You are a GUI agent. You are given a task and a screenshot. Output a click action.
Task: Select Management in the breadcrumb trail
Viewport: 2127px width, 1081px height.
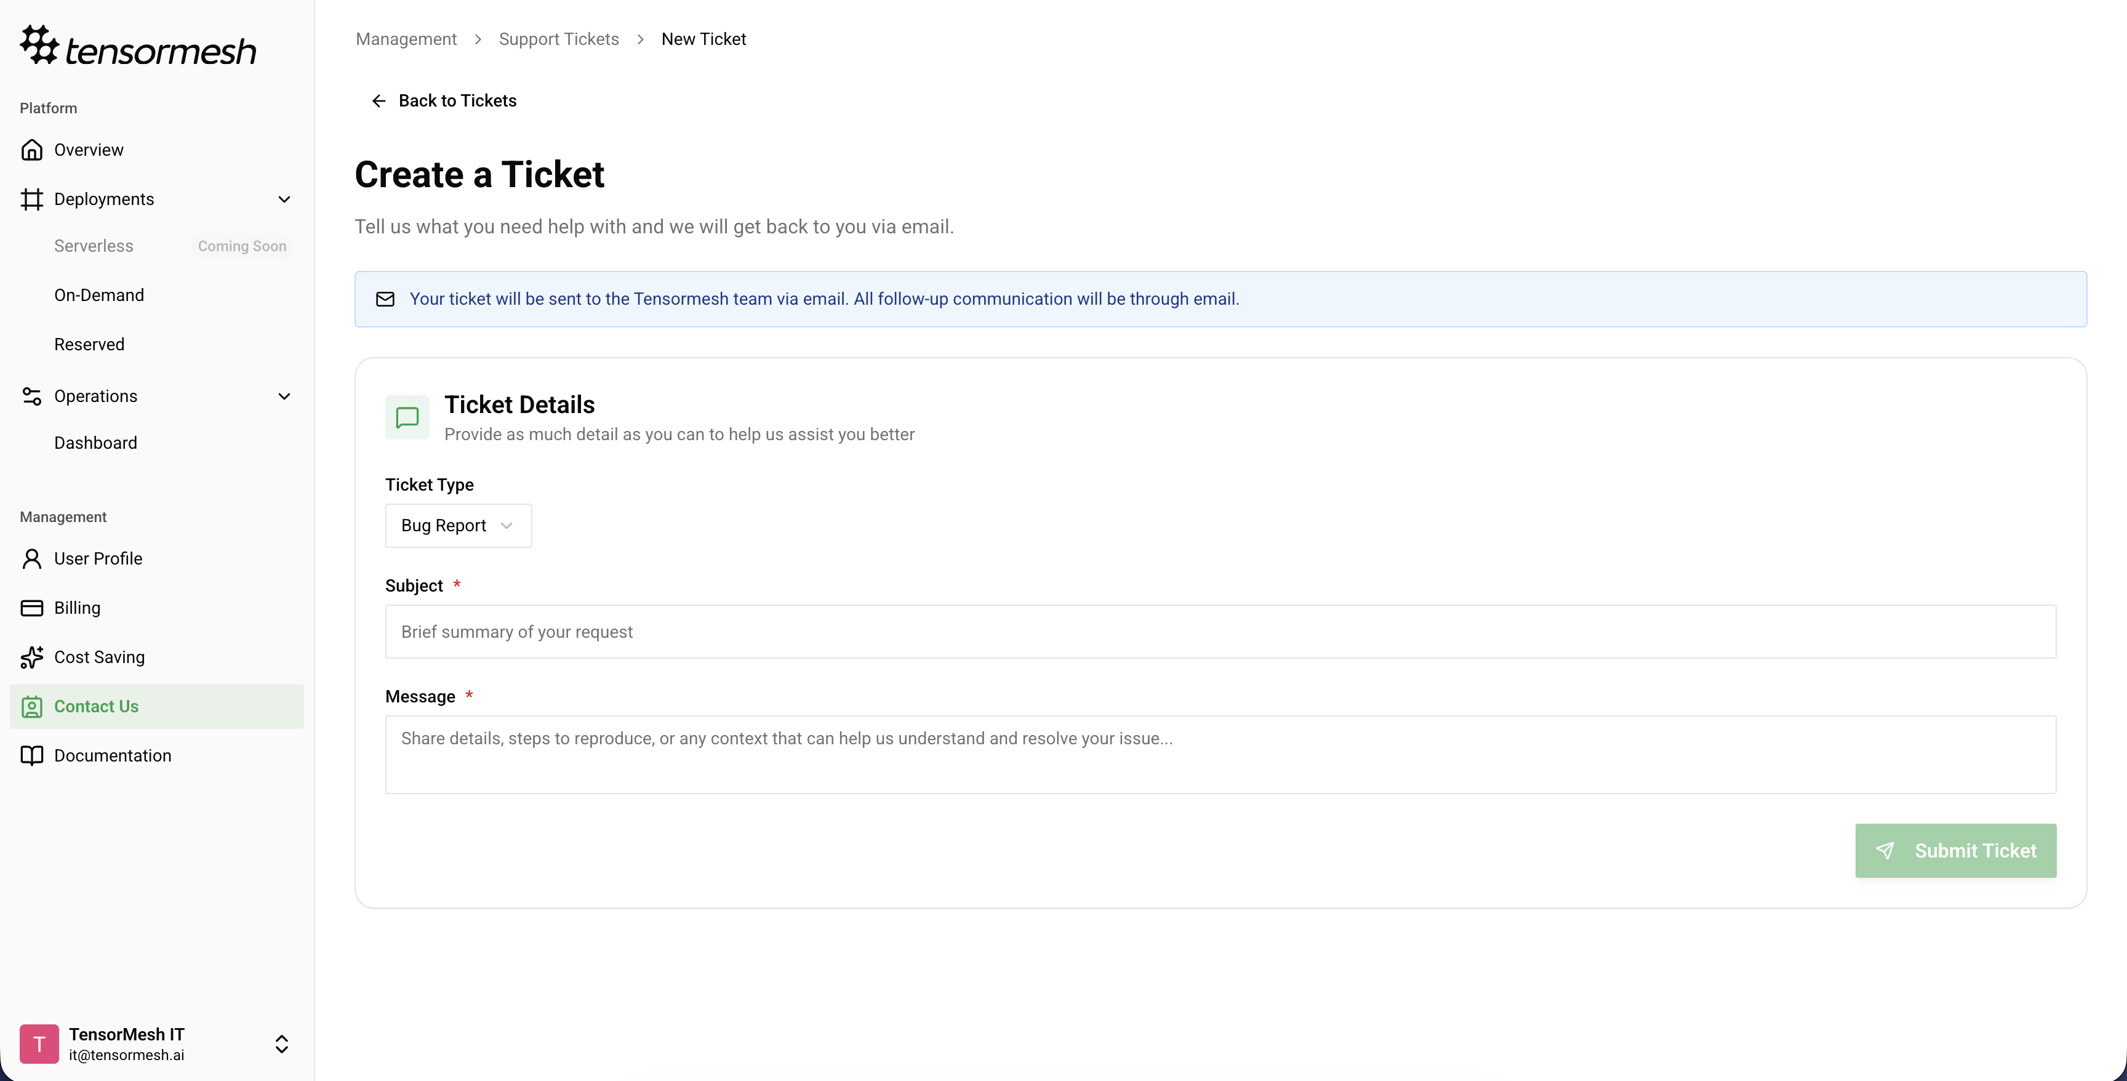406,39
